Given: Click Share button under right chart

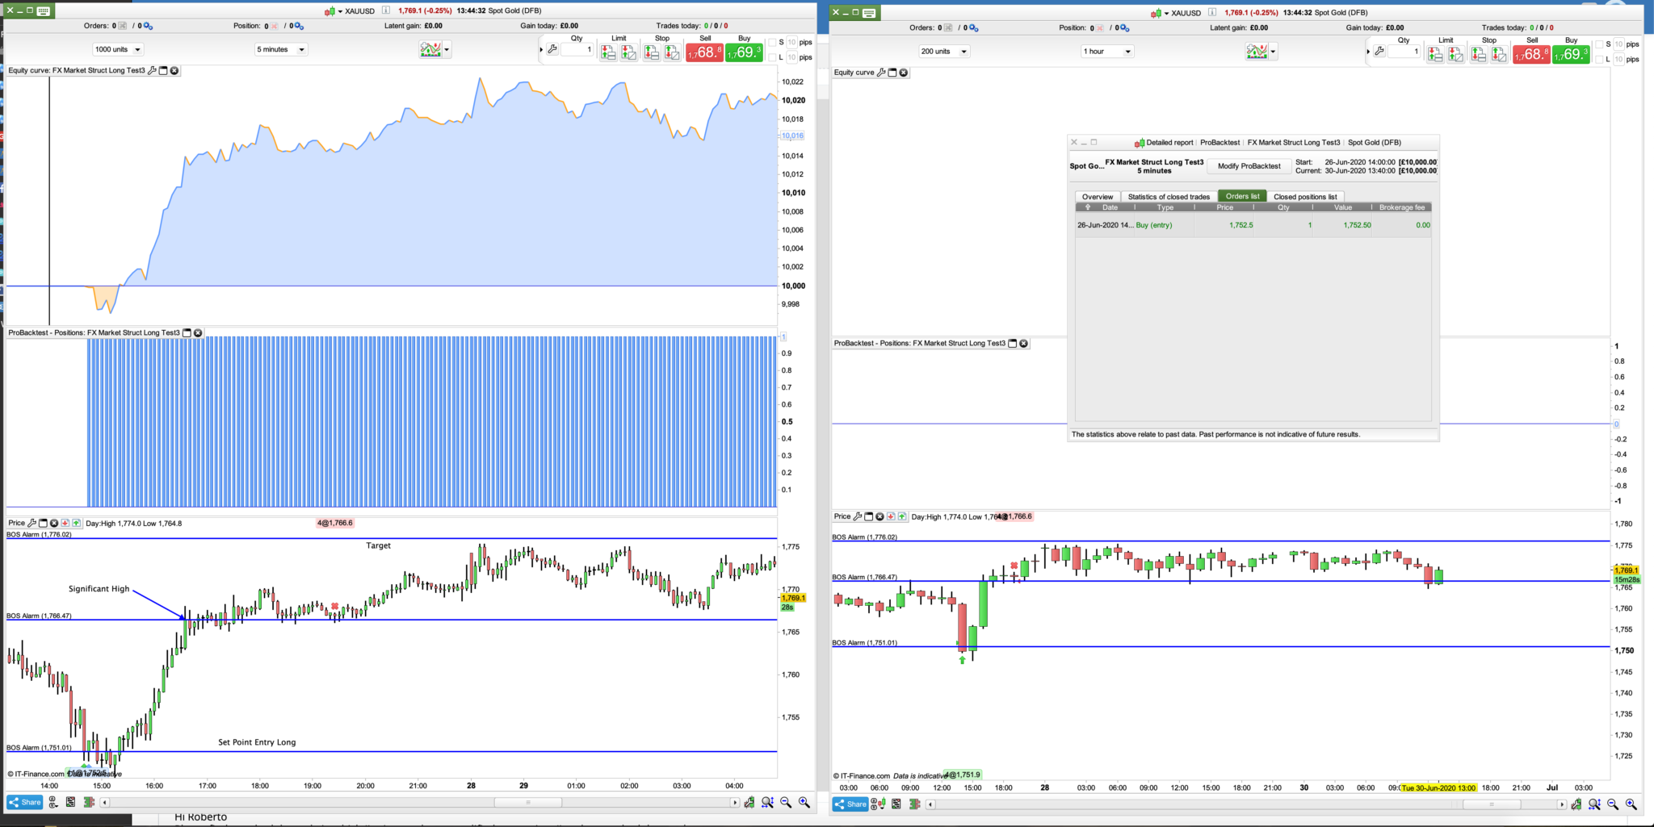Looking at the screenshot, I should (x=850, y=804).
